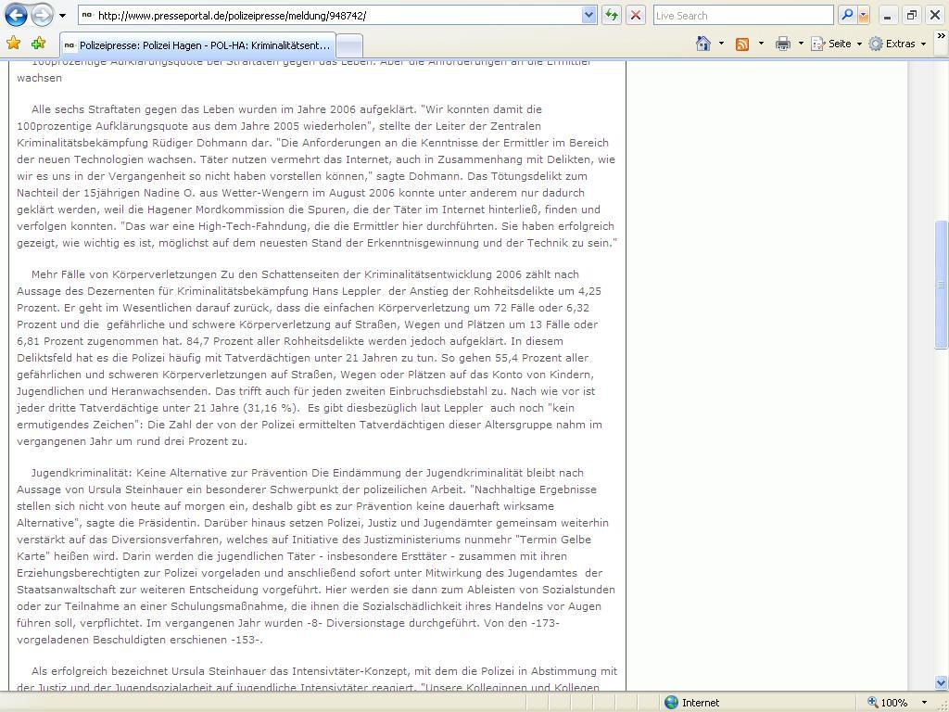
Task: Restore down the browser window
Action: [912, 16]
